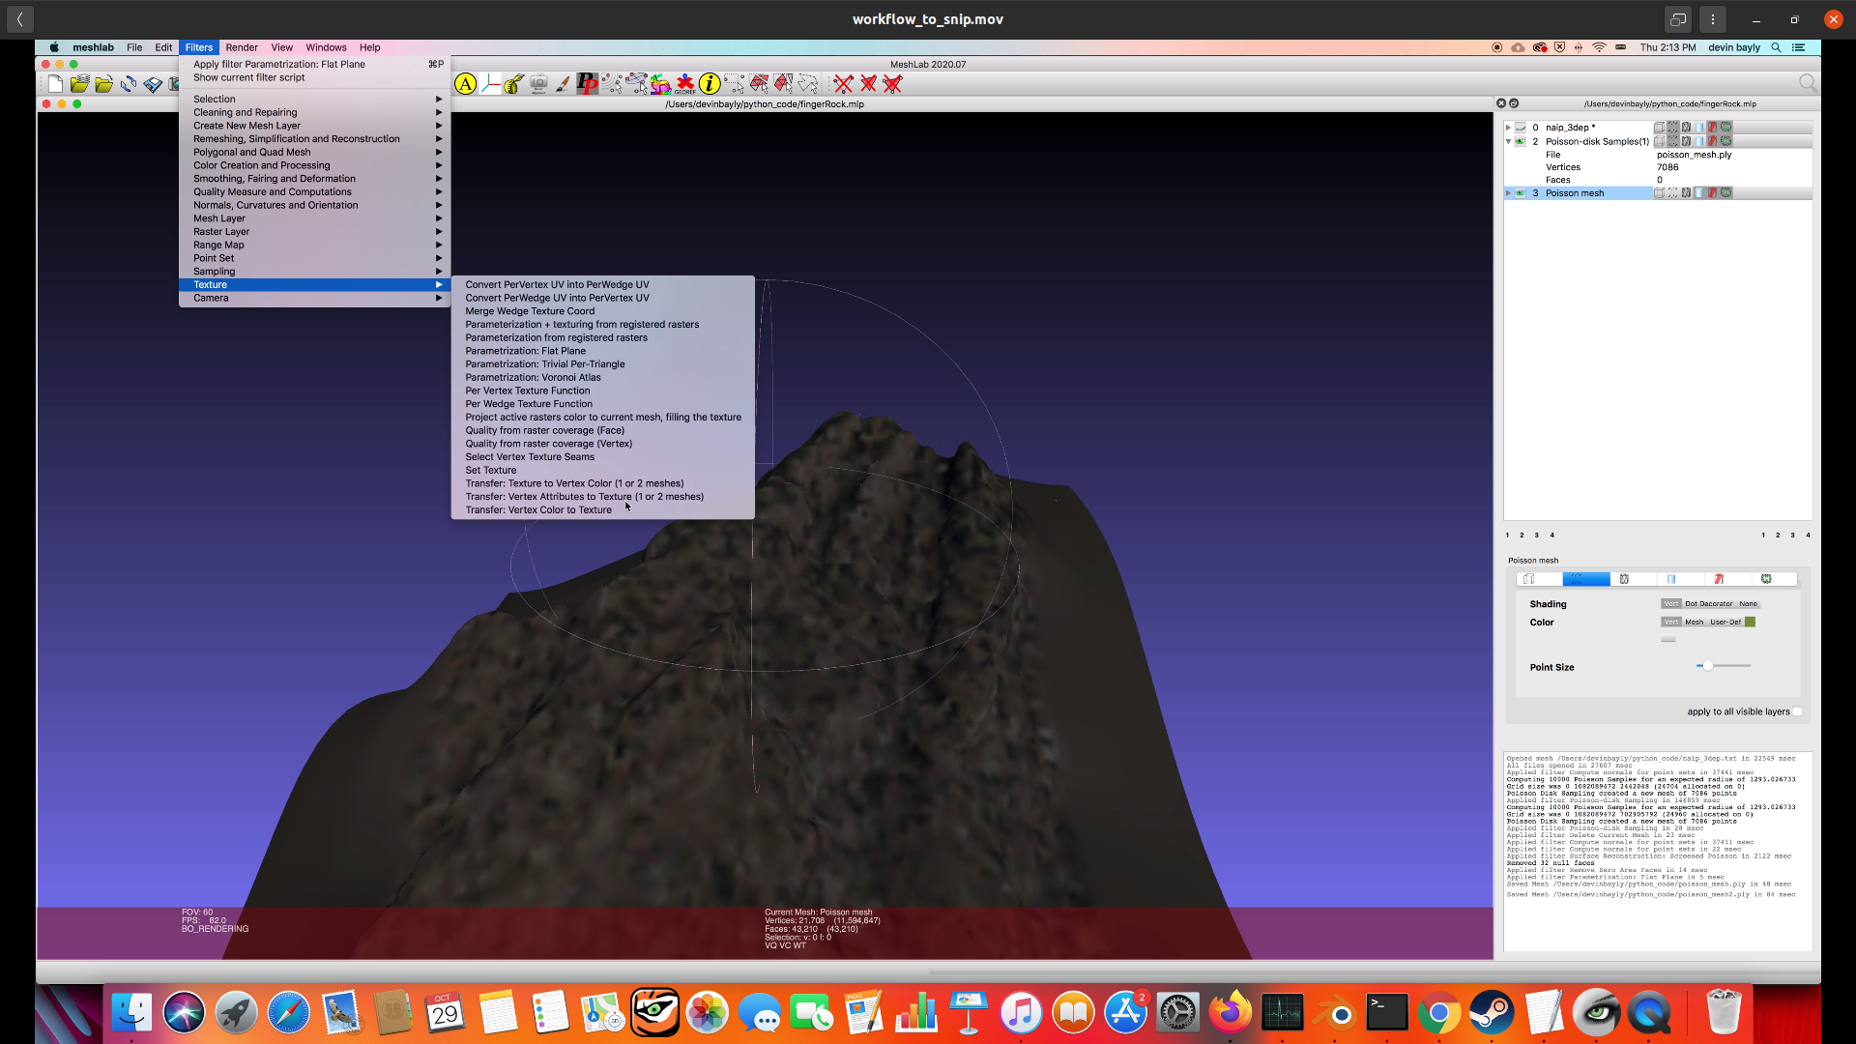Screen dimensions: 1856x1044
Task: Toggle points rendering for Poisson-disk Samples layer
Action: (x=1672, y=141)
